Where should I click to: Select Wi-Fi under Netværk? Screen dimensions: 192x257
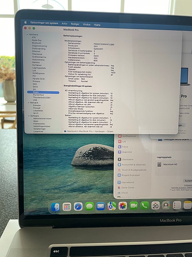coord(36,113)
